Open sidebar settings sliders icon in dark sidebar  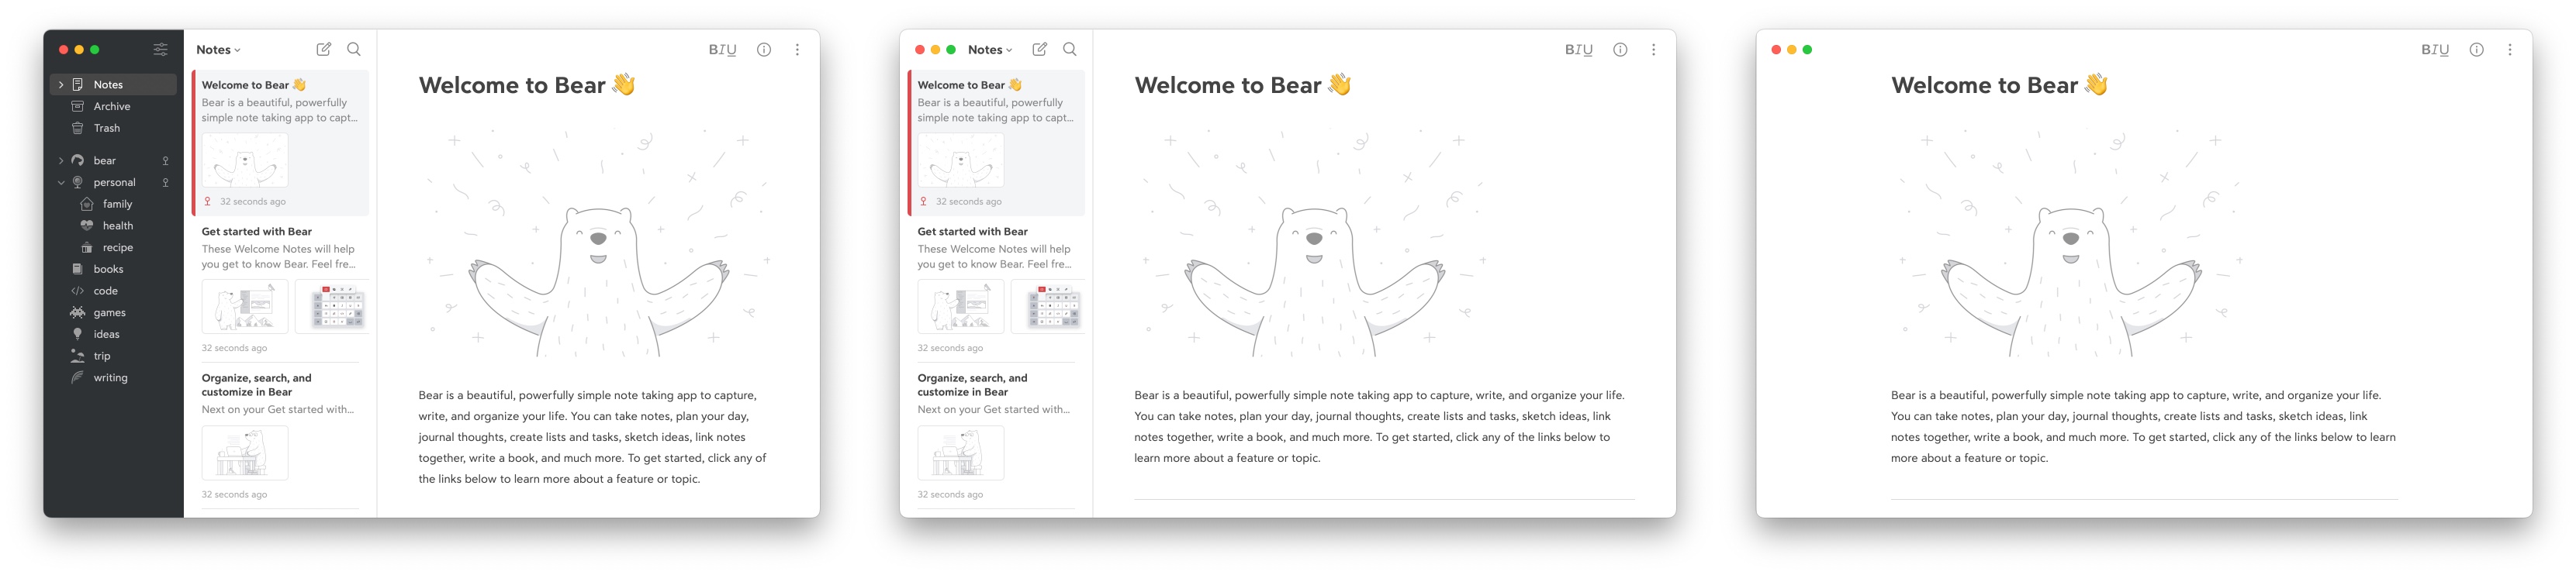point(160,49)
